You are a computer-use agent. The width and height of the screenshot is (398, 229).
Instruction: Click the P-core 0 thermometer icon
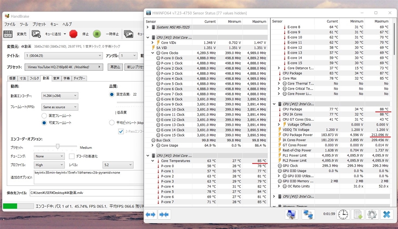pos(158,166)
